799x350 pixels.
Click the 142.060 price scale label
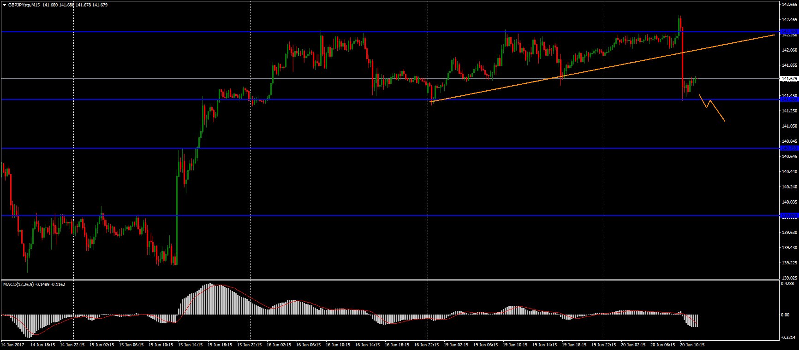coord(790,50)
